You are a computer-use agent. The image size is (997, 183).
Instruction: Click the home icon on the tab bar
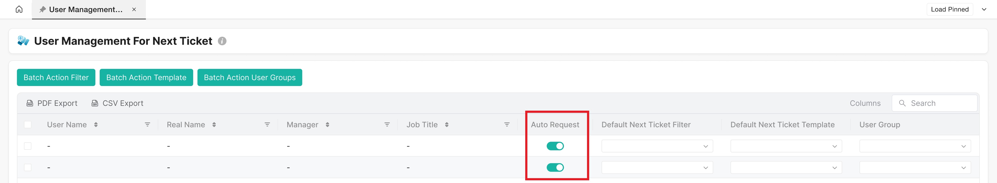(19, 9)
